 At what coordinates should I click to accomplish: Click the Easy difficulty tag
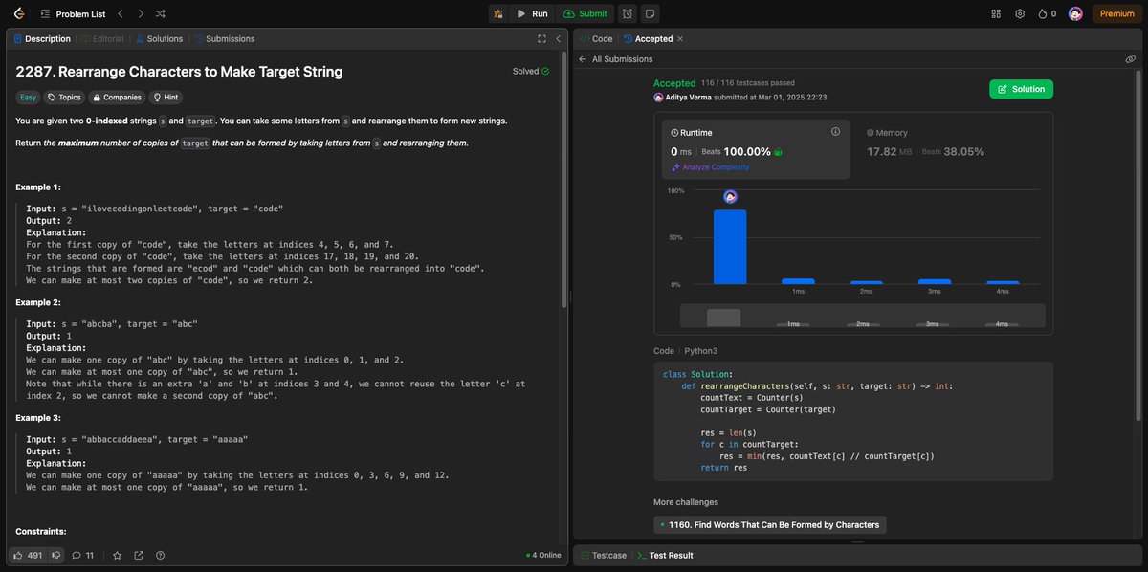[x=29, y=98]
